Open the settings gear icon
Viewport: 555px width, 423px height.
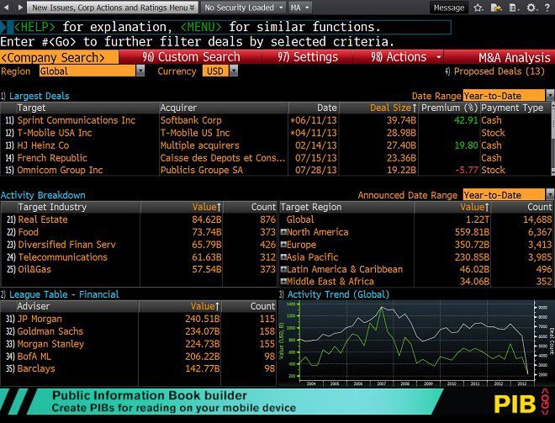click(x=531, y=8)
